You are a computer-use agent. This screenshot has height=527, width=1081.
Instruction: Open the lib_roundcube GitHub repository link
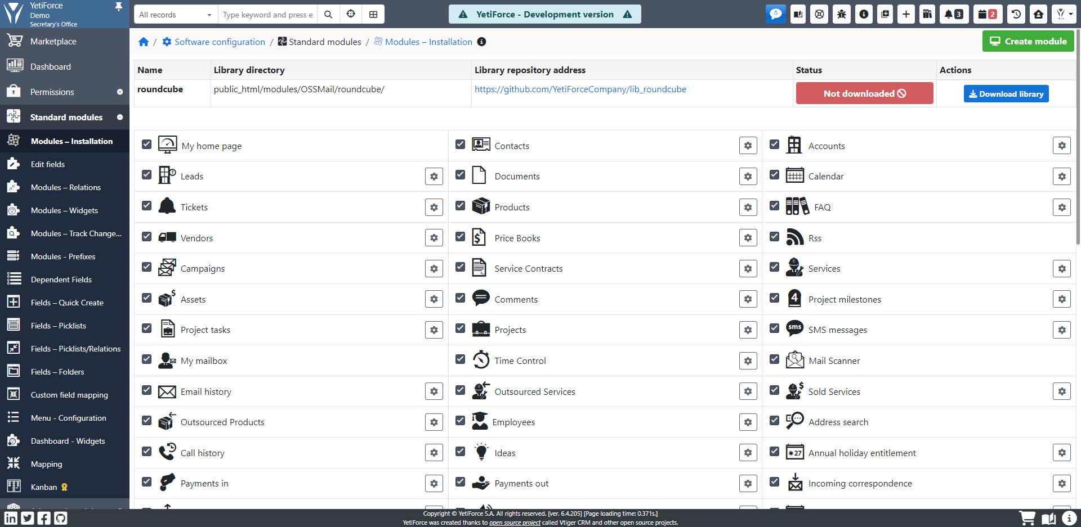click(580, 89)
